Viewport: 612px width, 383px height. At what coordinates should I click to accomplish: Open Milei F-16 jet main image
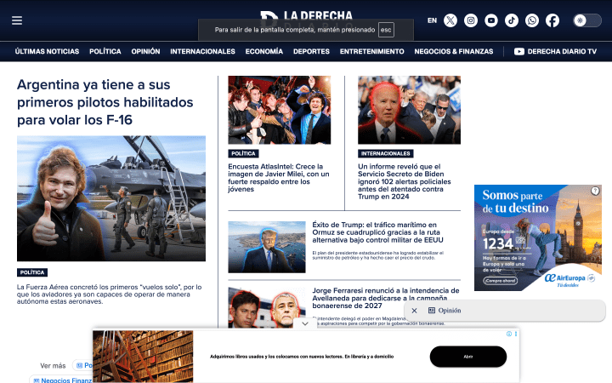coord(111,198)
